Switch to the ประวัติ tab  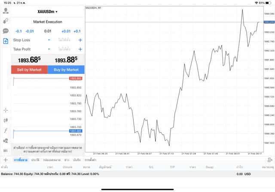pos(35,160)
